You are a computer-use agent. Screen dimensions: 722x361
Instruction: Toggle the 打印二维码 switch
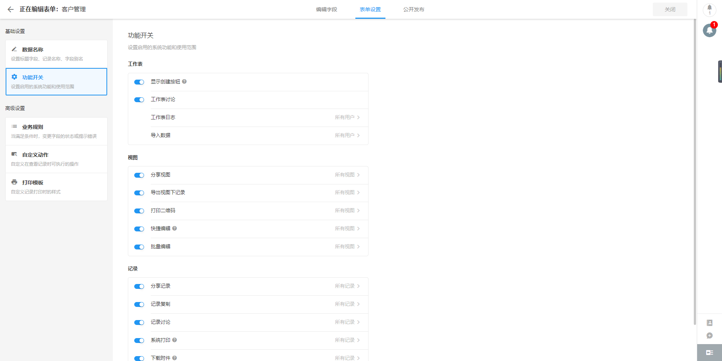[x=139, y=211]
